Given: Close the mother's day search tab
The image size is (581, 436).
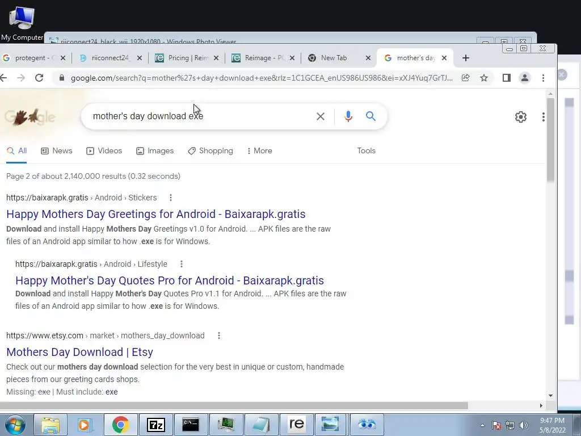Looking at the screenshot, I should click(x=444, y=58).
